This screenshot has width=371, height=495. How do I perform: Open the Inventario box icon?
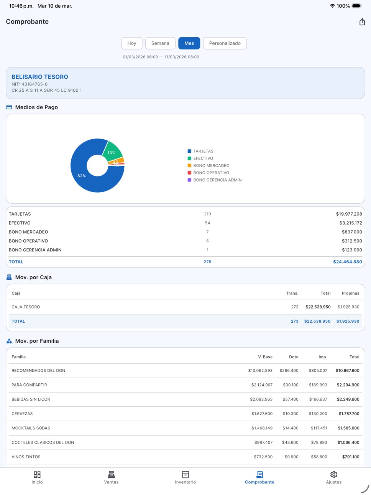click(185, 475)
